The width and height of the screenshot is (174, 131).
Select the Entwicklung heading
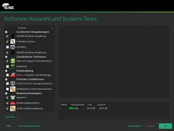[25, 71]
